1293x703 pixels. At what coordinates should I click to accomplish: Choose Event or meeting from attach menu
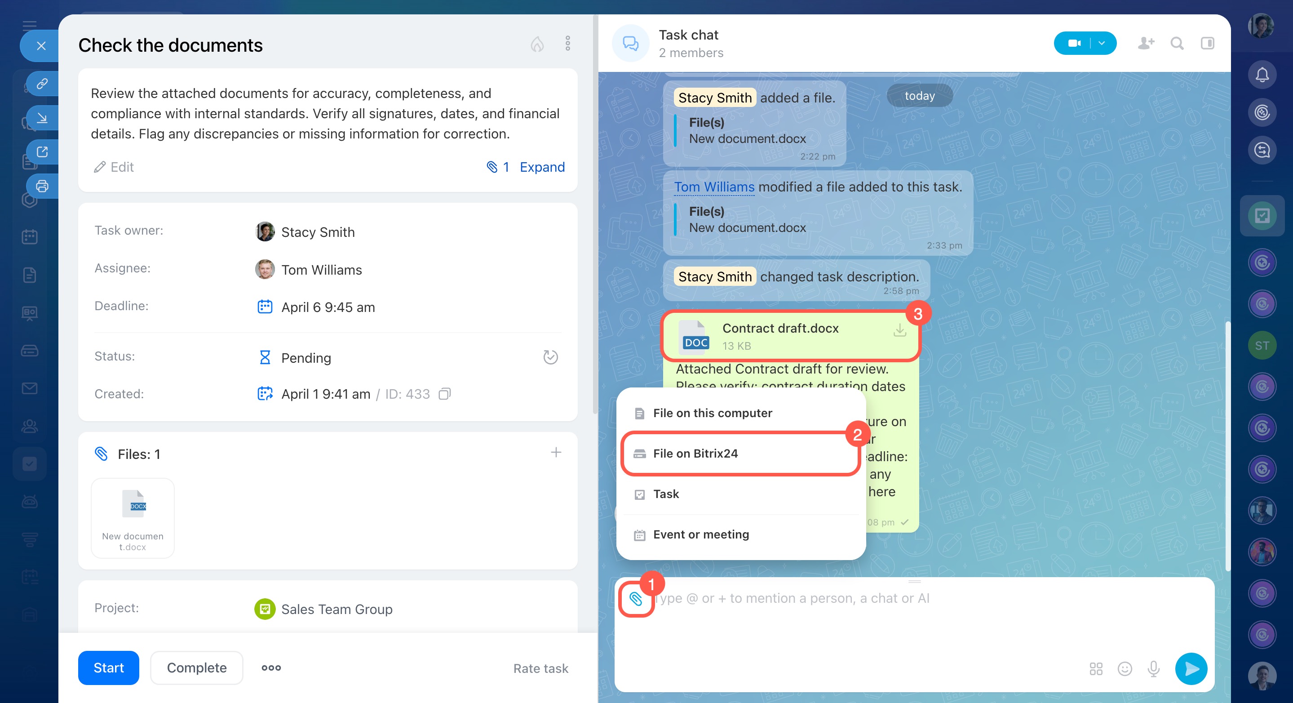coord(701,534)
